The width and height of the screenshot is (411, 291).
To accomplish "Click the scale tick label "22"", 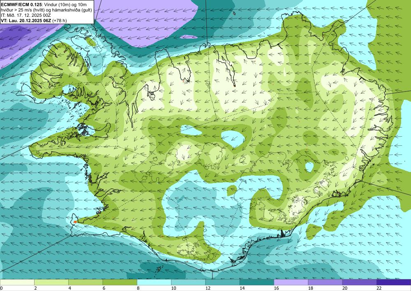I will click(x=379, y=288).
